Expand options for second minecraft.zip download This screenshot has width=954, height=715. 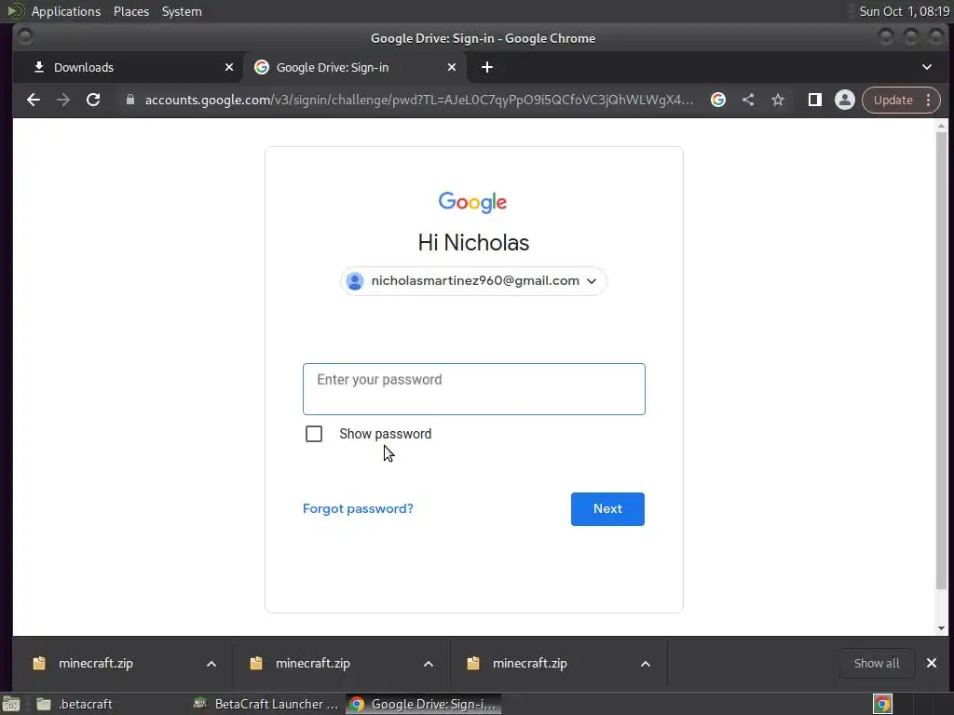[x=429, y=664]
